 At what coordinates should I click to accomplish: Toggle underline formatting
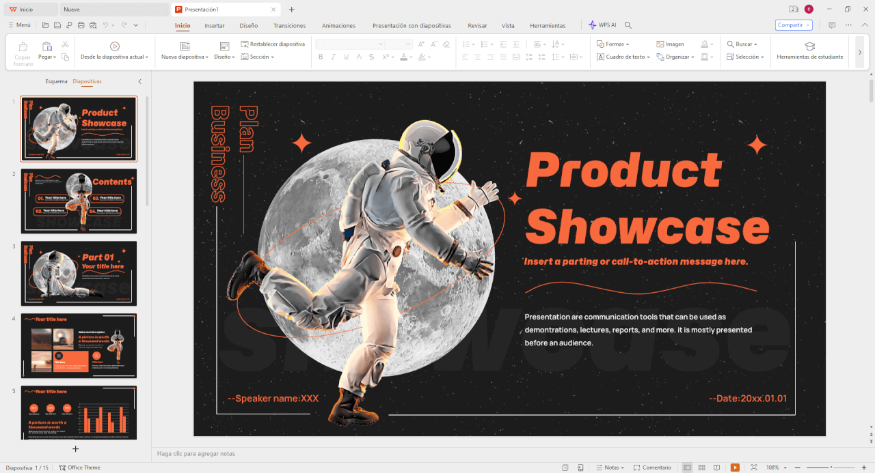tap(345, 57)
